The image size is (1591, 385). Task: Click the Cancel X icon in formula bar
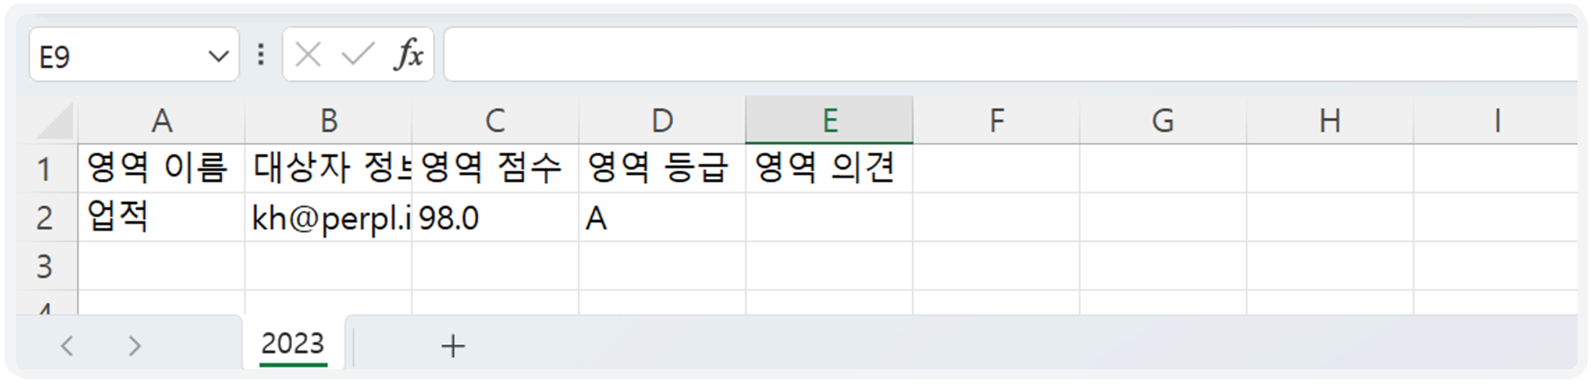click(x=308, y=55)
